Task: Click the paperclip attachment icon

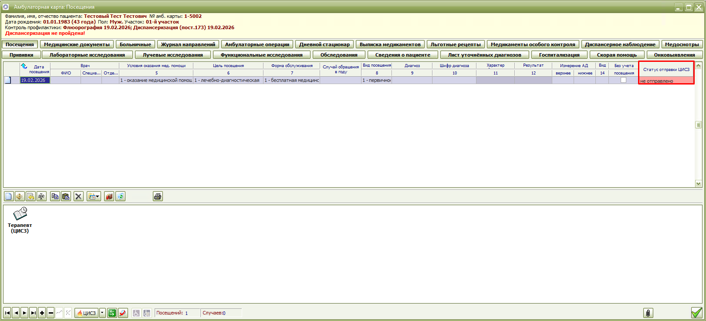Action: pyautogui.click(x=648, y=313)
